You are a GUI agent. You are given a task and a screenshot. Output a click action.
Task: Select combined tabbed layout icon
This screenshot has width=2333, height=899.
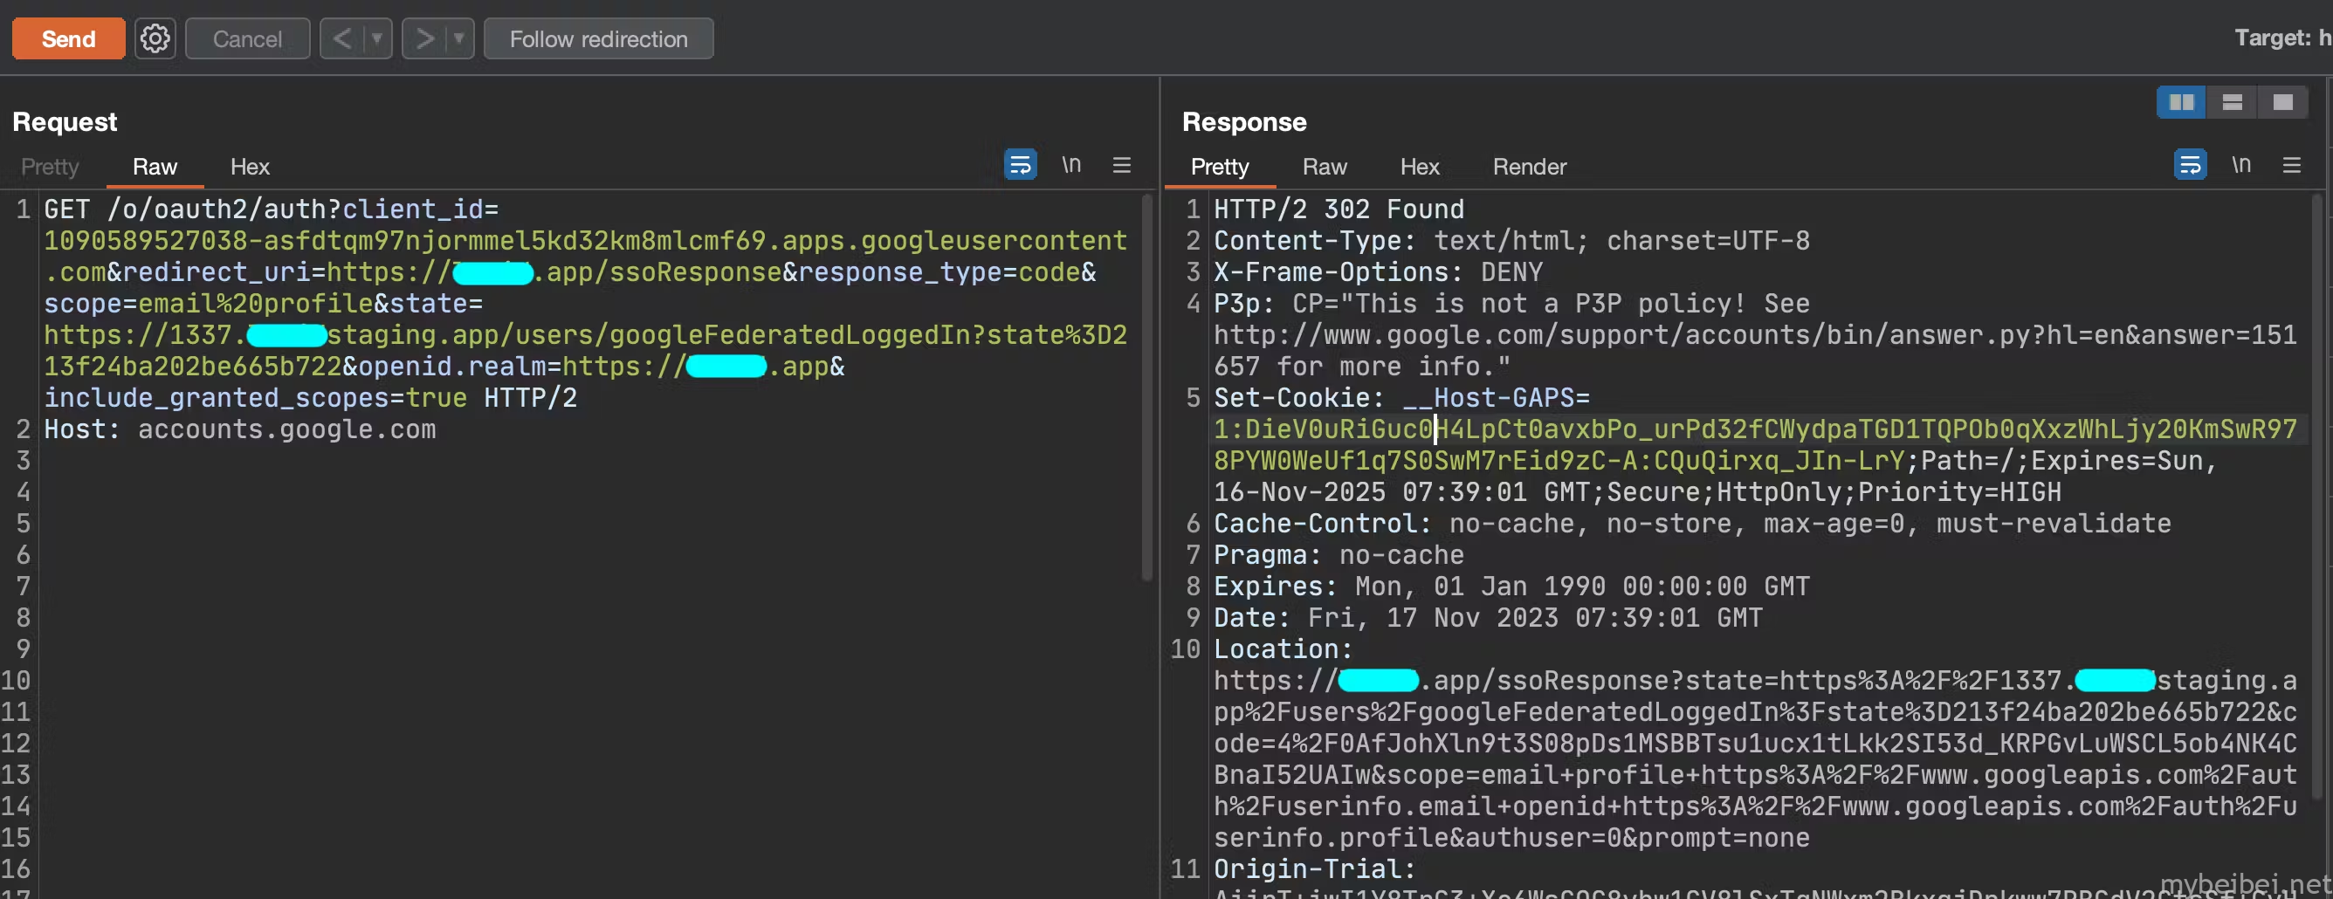[2283, 102]
